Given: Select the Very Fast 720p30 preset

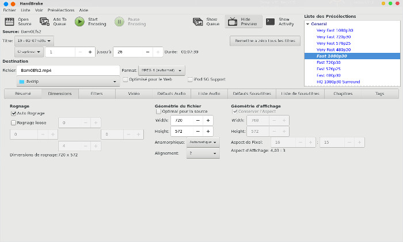Looking at the screenshot, I should point(335,37).
